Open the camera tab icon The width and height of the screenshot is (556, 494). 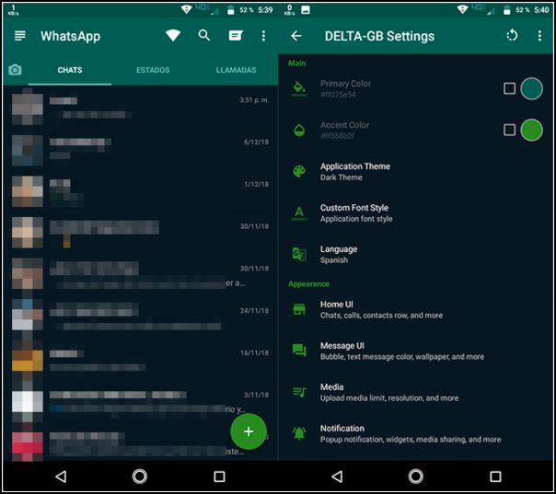(15, 70)
